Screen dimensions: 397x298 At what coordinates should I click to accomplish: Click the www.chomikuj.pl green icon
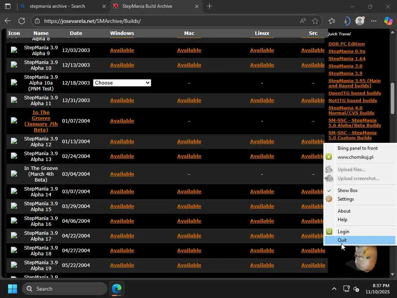[329, 157]
